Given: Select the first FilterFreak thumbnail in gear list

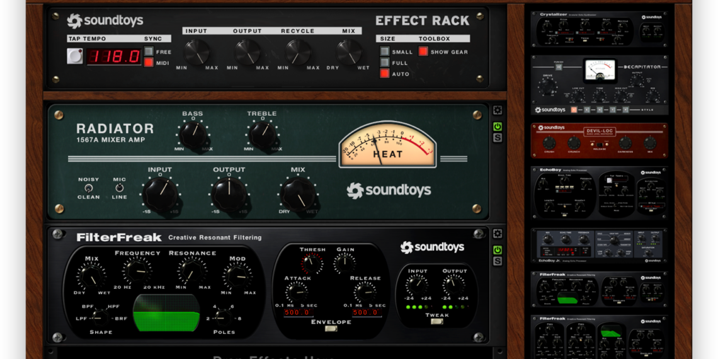Looking at the screenshot, I should 599,290.
